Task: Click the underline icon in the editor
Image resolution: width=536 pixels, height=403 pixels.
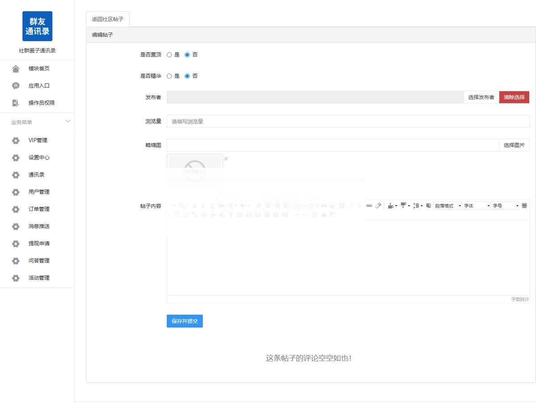Action: click(x=211, y=206)
